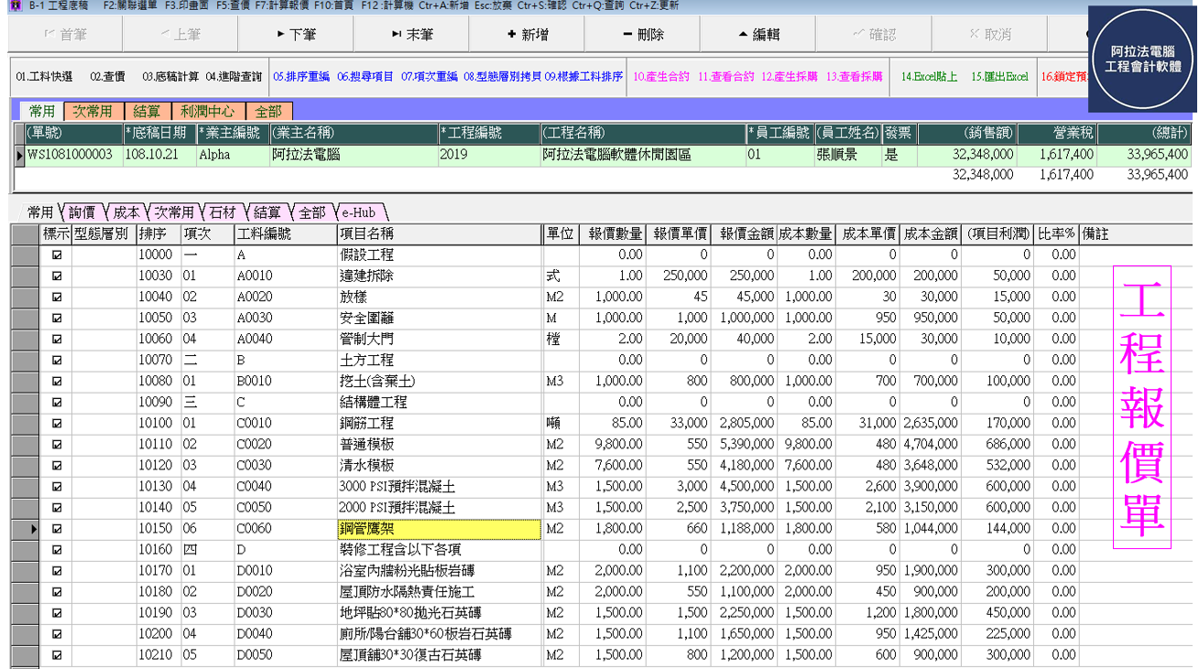Select upper 結算 tab
The height and width of the screenshot is (669, 1199).
pos(147,111)
